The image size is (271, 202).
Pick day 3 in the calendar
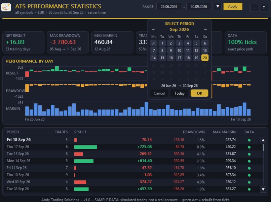click(x=179, y=43)
